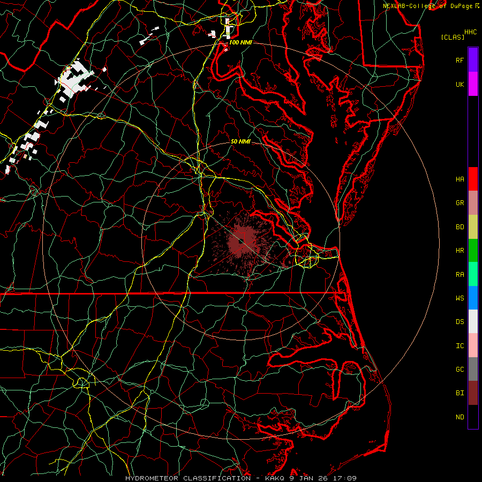
Task: Click the 'ND' legend label
Action: (460, 417)
